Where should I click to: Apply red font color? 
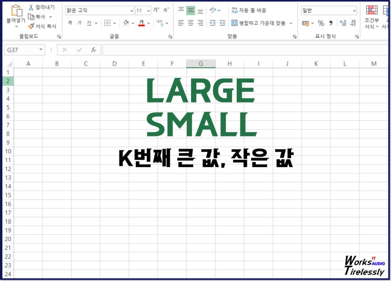click(142, 23)
